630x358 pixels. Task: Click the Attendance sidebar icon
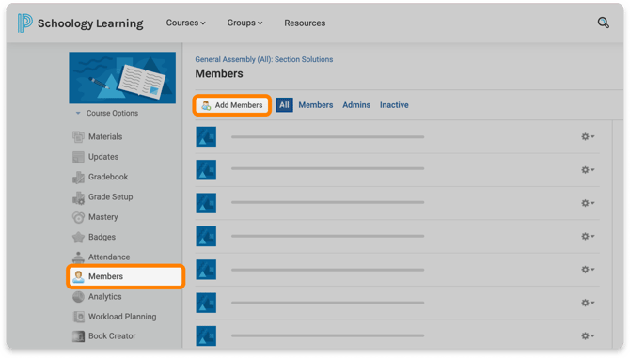78,257
